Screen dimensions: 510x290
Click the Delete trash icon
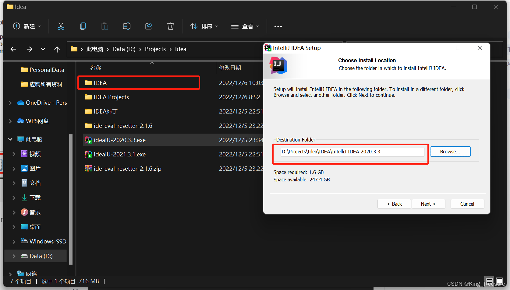click(171, 26)
